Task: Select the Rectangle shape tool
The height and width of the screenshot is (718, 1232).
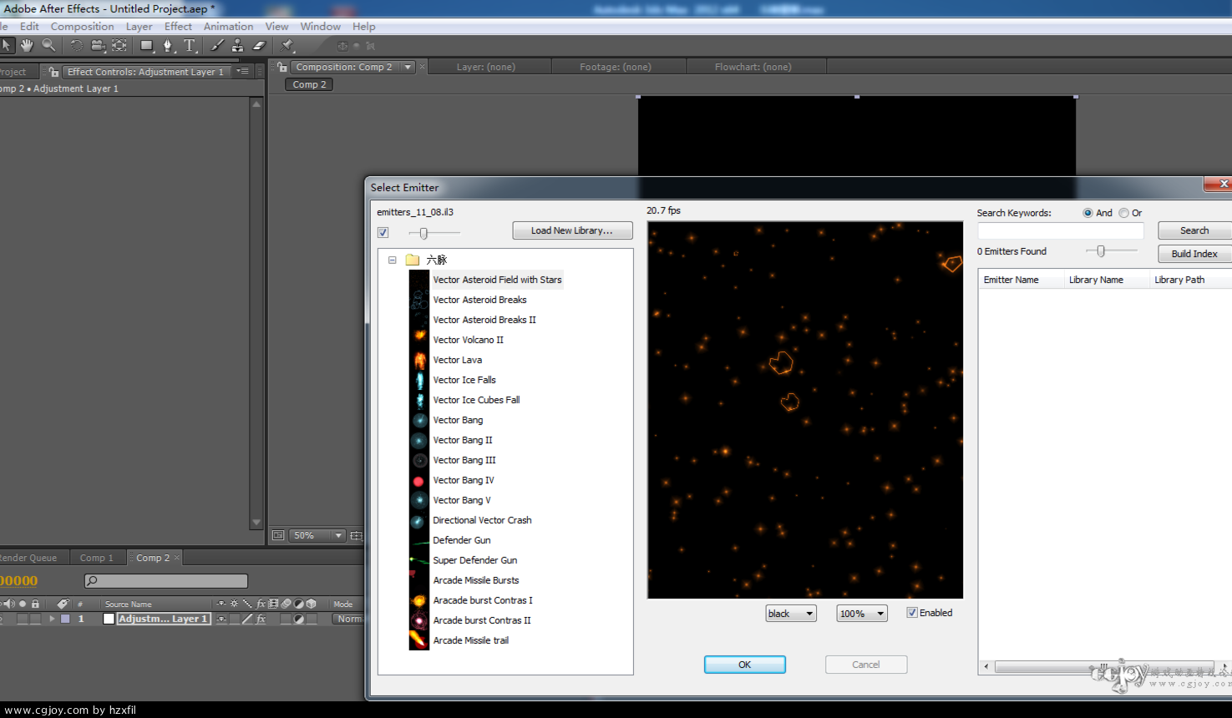Action: tap(147, 45)
